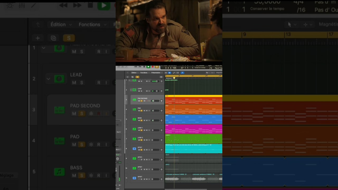Image resolution: width=338 pixels, height=190 pixels.
Task: Click the LEAD 1 track pan knob
Action: point(162,130)
